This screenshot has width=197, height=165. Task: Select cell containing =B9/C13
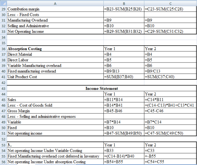point(170,71)
